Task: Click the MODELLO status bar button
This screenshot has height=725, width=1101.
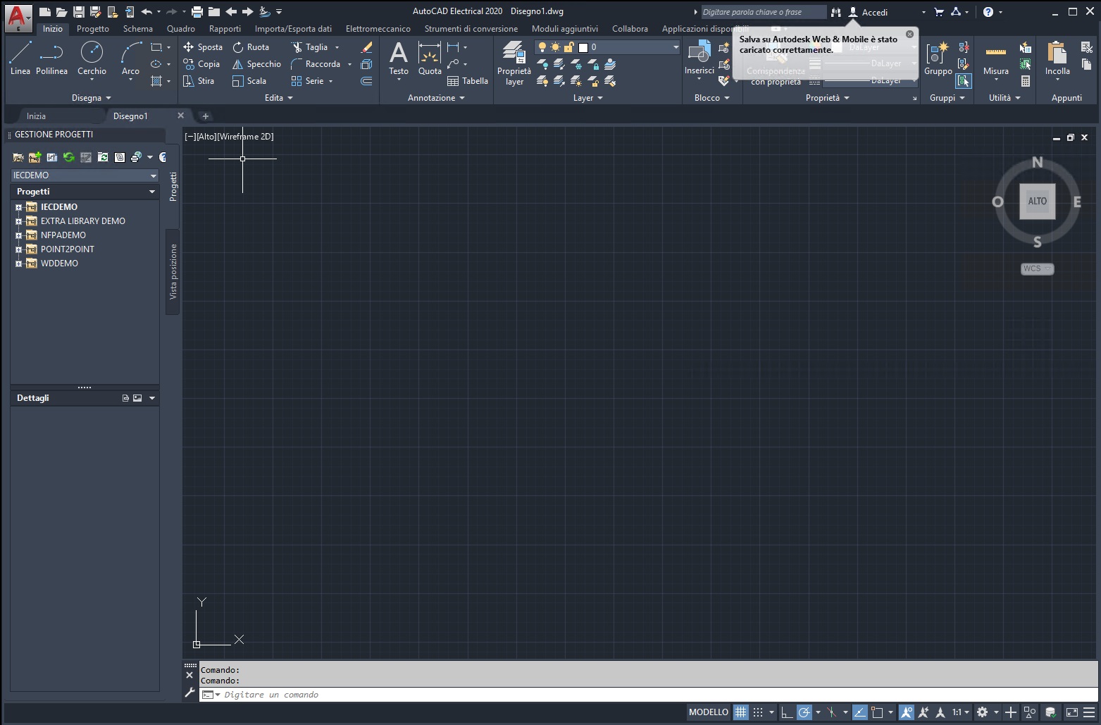Action: click(x=708, y=712)
